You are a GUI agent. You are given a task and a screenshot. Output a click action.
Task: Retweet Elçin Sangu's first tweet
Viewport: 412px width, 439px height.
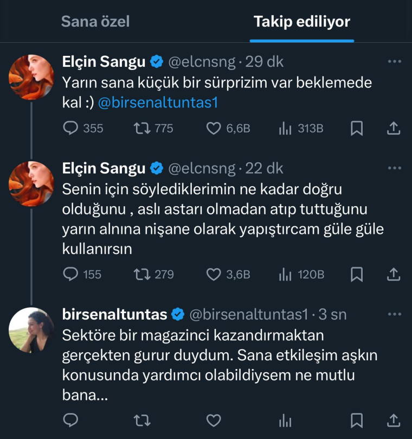pos(142,129)
